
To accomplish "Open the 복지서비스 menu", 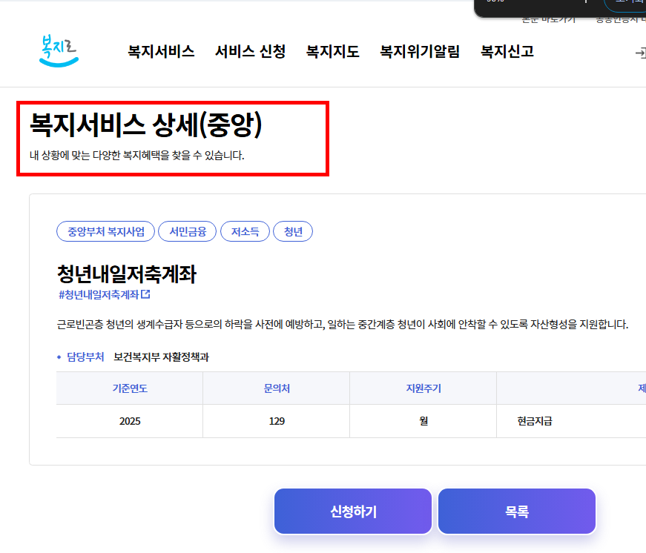I will (160, 51).
